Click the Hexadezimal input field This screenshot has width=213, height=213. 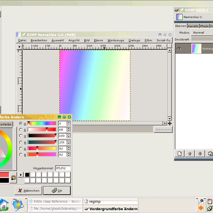[63, 168]
